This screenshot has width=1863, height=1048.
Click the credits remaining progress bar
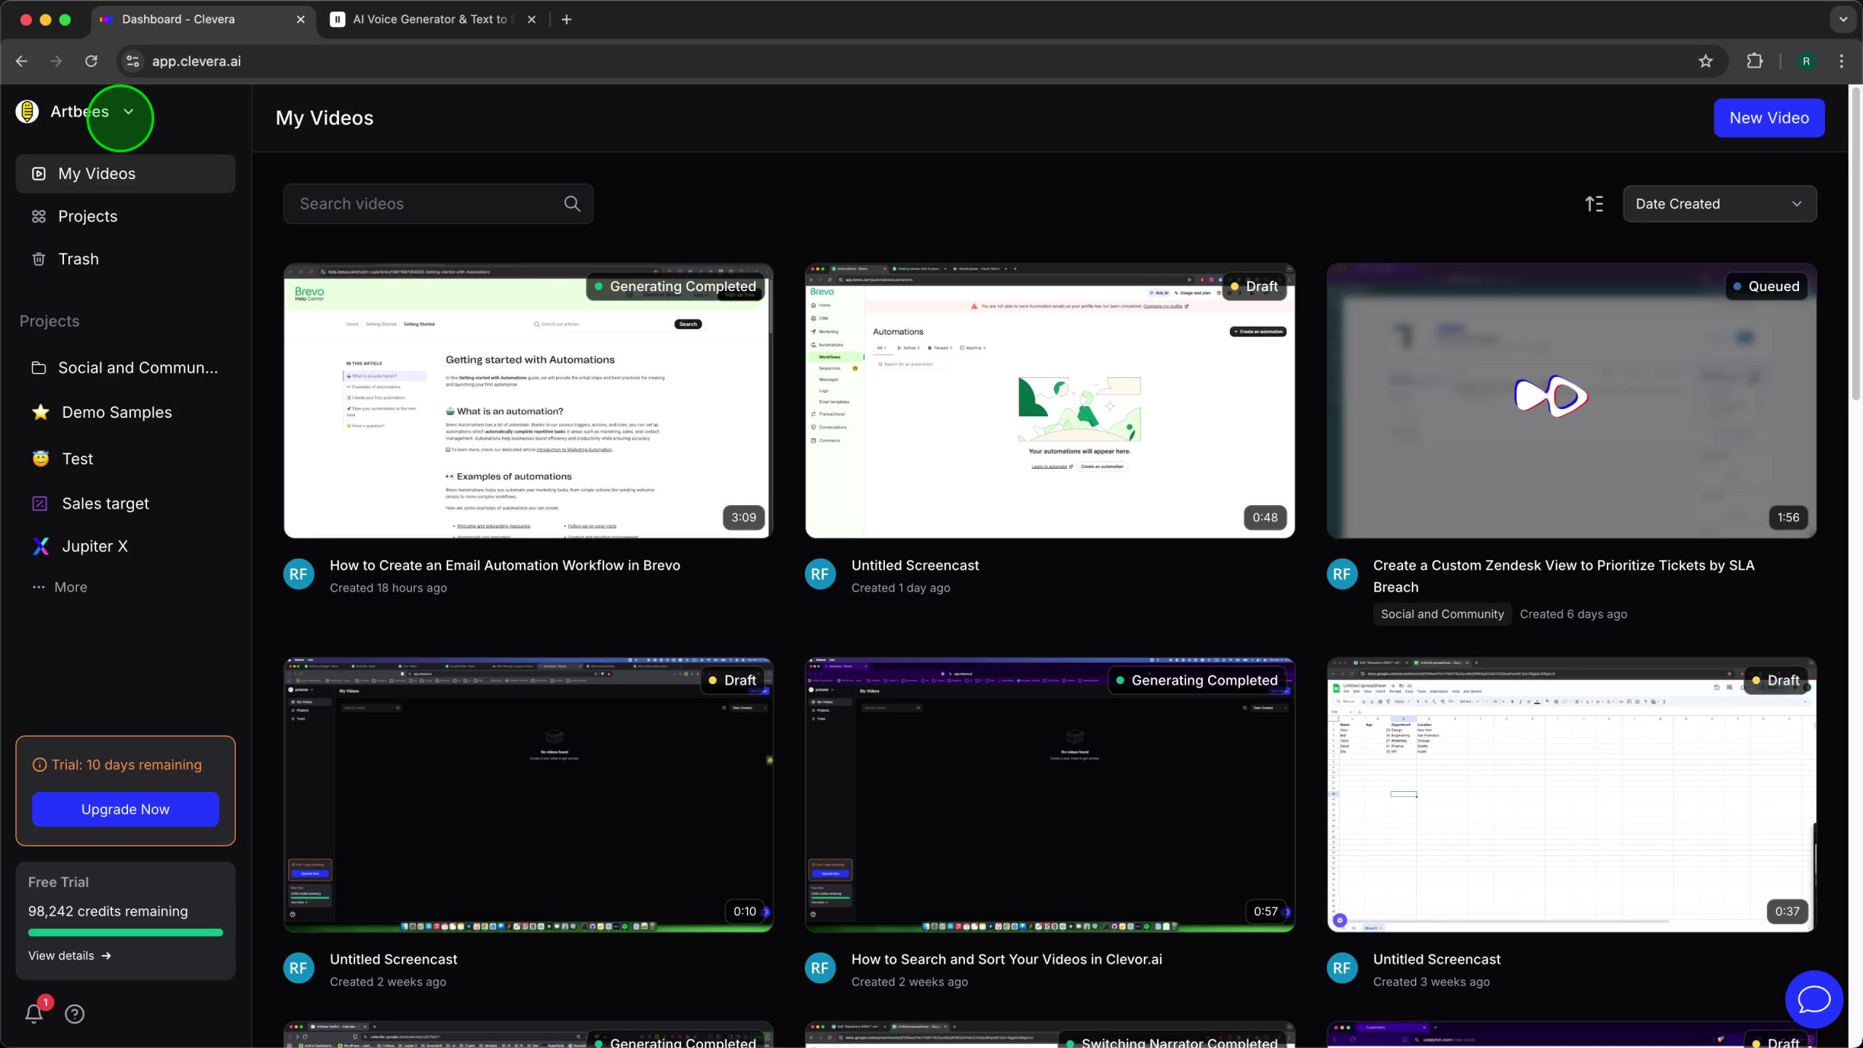point(125,932)
